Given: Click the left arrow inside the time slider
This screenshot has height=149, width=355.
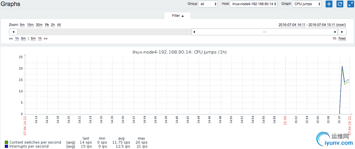Looking at the screenshot, I should (x=194, y=32).
